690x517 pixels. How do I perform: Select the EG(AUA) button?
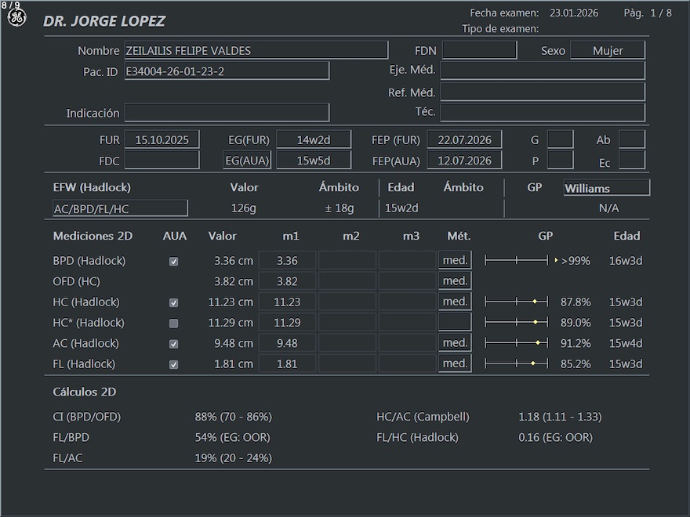click(x=247, y=161)
